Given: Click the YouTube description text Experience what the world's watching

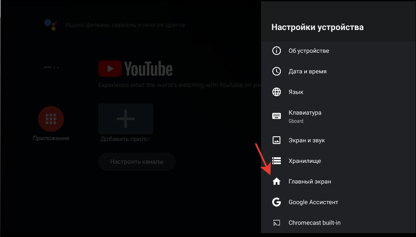Looking at the screenshot, I should 180,85.
